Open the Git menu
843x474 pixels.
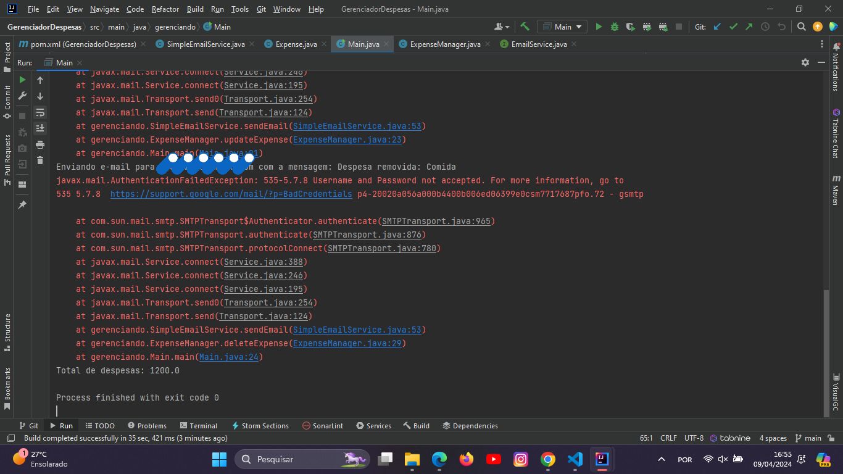[261, 9]
